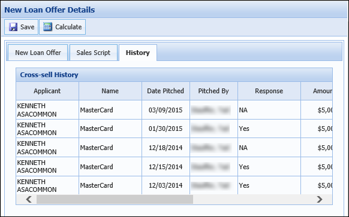Sort by the Name column header
The width and height of the screenshot is (349, 217).
point(110,91)
